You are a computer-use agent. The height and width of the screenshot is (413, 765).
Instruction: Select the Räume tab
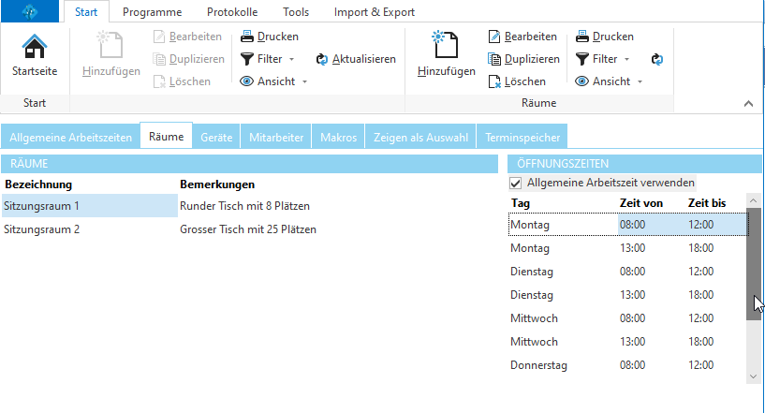coord(167,136)
